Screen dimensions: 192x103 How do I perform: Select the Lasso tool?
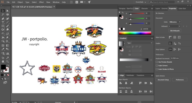[x=7, y=15]
